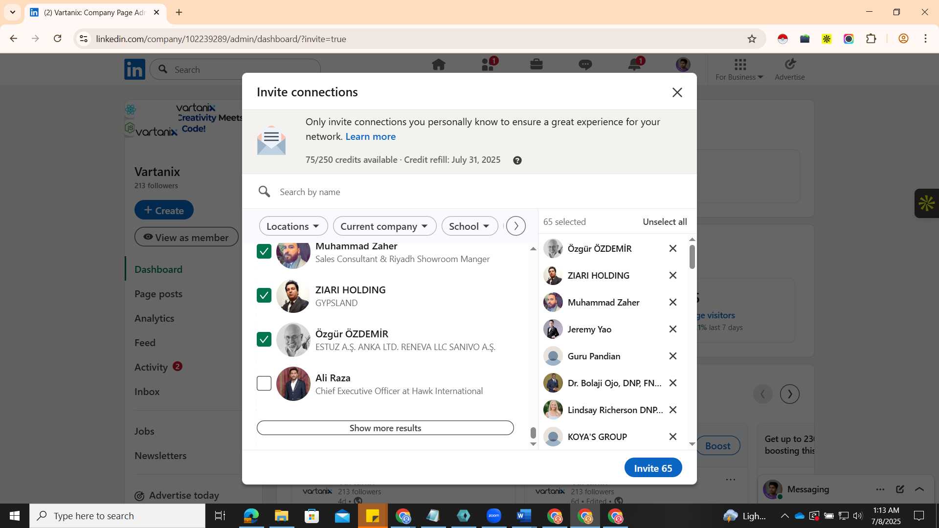Open Ali Raza profile photo

click(x=293, y=384)
